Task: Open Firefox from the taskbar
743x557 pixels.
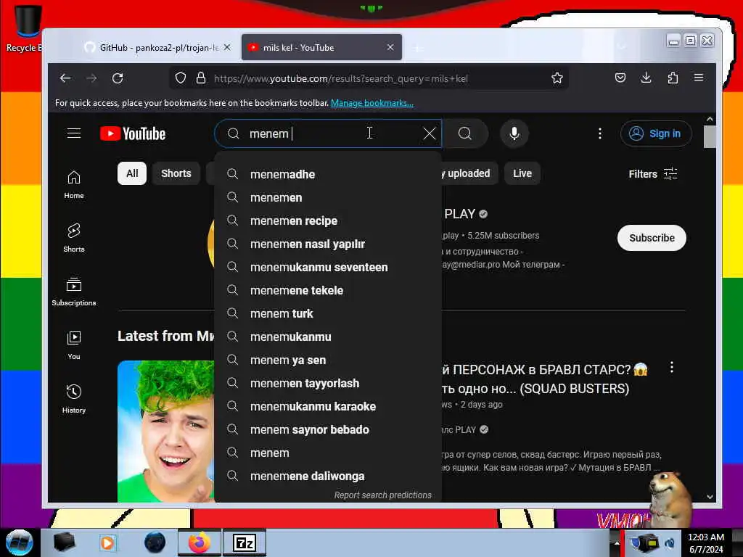Action: click(x=200, y=542)
